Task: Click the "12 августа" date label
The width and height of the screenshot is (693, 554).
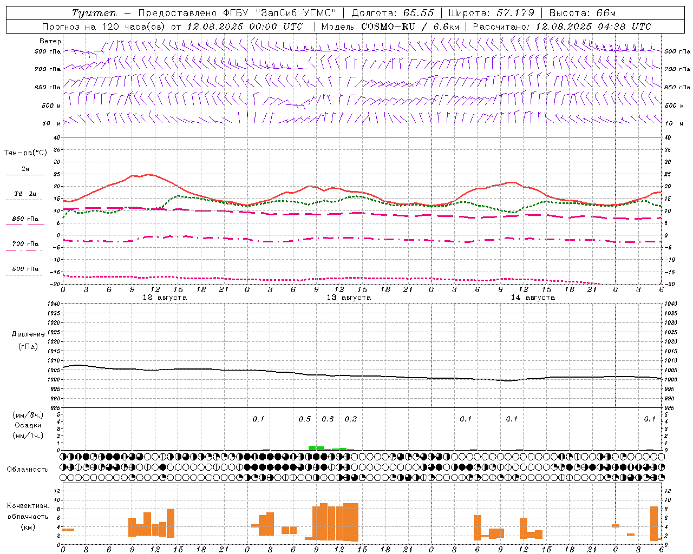Action: pyautogui.click(x=165, y=298)
